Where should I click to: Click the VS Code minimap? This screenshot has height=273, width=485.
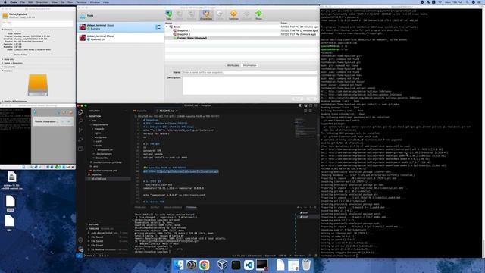(x=305, y=128)
